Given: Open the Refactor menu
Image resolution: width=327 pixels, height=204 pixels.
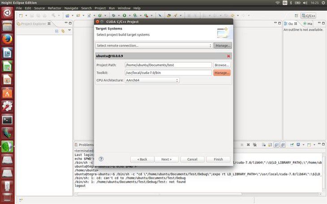Looking at the screenshot, I should [x=55, y=8].
